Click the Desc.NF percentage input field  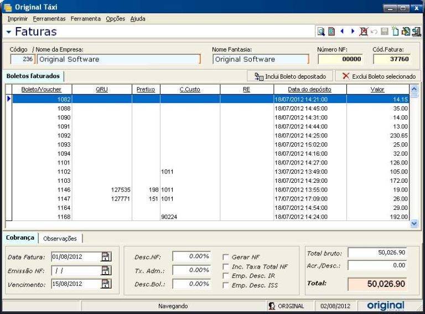click(x=192, y=256)
